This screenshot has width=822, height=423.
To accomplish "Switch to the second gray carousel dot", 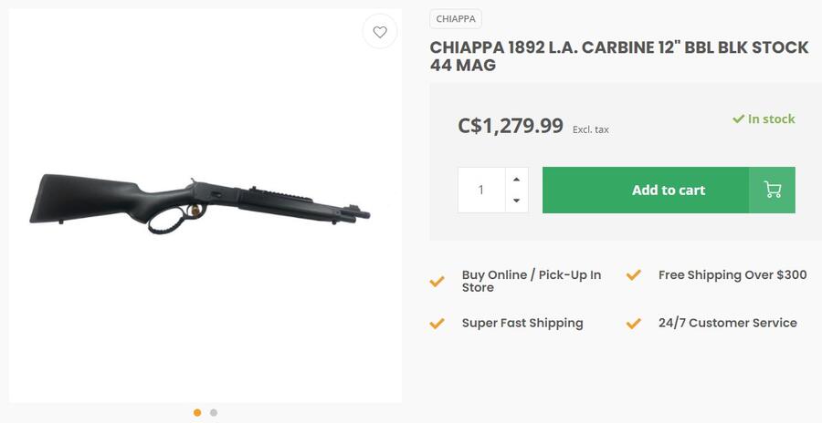I will pos(214,413).
